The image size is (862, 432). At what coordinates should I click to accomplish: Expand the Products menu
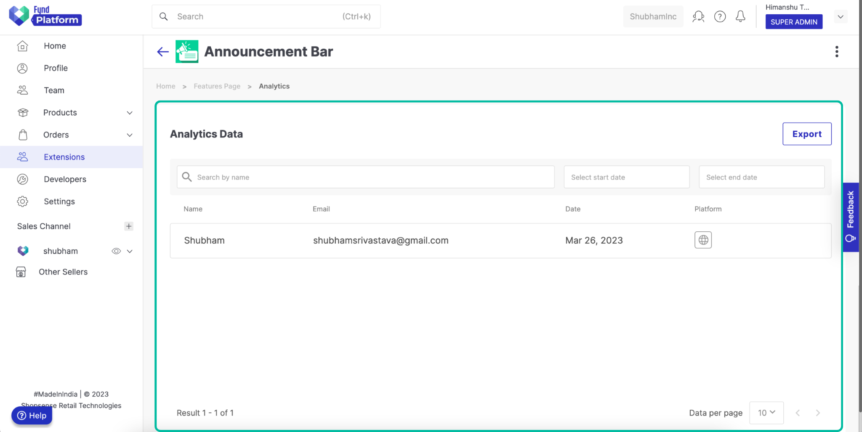[x=129, y=112]
